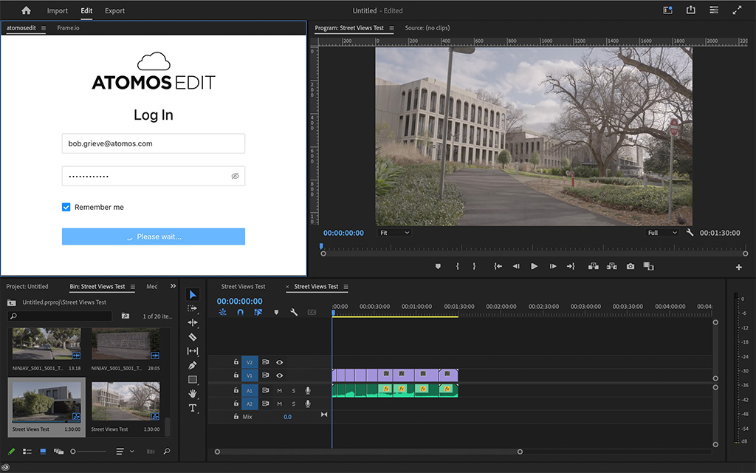756x473 pixels.
Task: Add a marker in the timeline
Action: click(276, 313)
